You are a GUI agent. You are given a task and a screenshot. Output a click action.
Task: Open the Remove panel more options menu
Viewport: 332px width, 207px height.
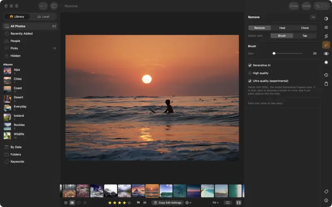[313, 17]
